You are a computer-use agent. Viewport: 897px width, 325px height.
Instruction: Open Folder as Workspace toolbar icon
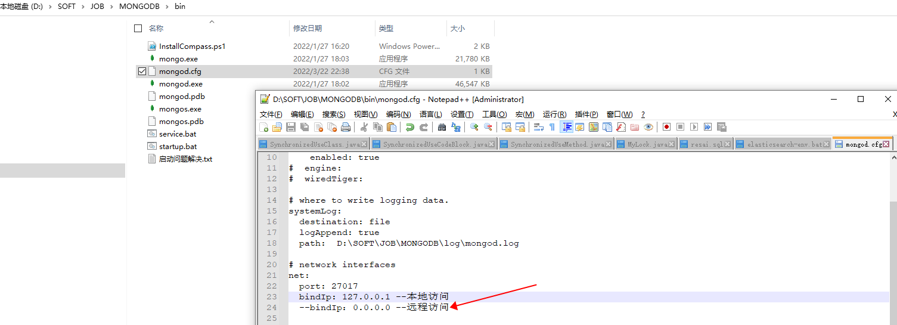click(x=635, y=127)
